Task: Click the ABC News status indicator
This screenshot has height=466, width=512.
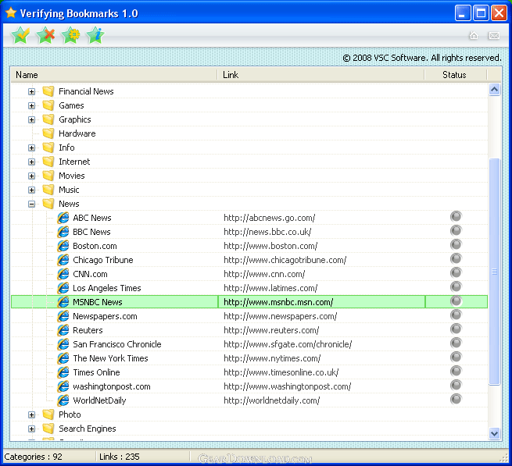Action: [x=456, y=216]
